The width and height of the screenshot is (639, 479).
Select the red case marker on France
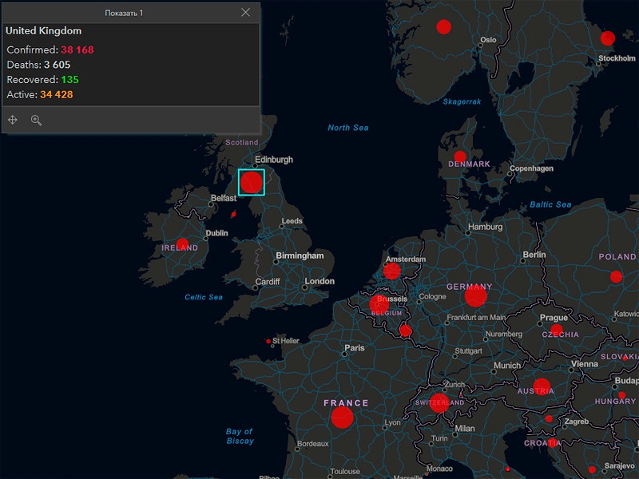(343, 418)
